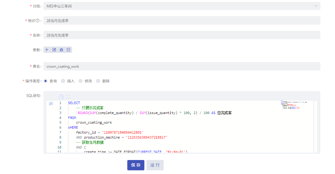Focus the 标识 input field
Screen dimensions: 335x174
point(182,21)
